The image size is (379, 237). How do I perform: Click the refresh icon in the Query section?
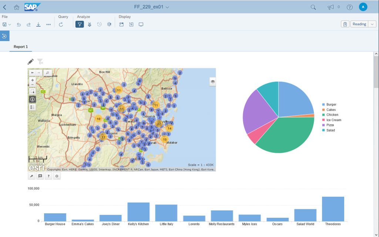[61, 24]
